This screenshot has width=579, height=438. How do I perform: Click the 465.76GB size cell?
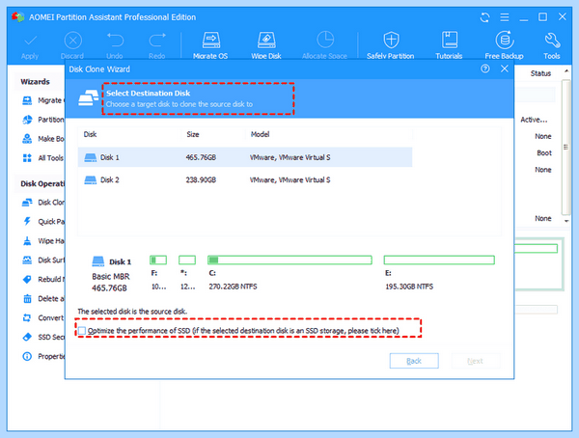pos(201,157)
